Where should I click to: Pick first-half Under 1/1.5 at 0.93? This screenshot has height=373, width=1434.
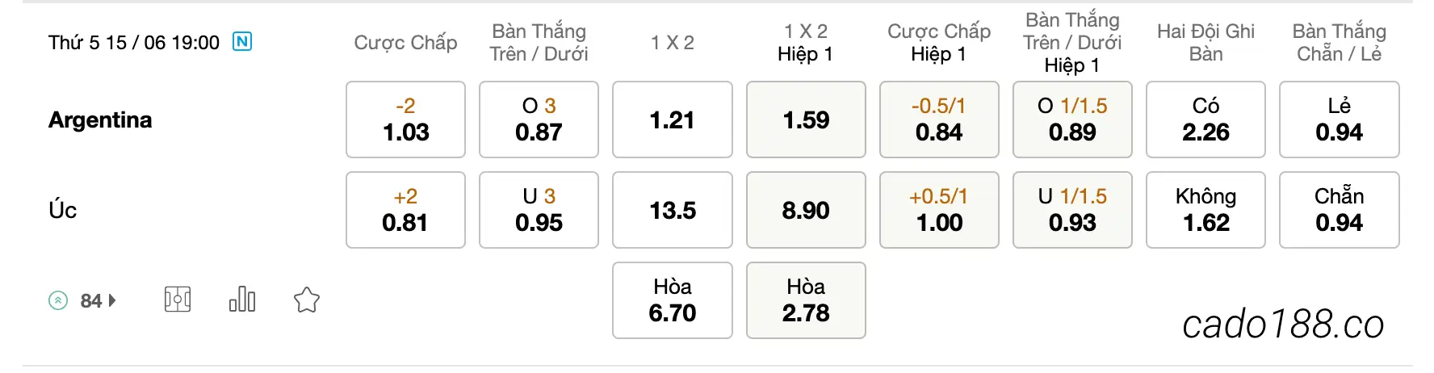(1072, 210)
